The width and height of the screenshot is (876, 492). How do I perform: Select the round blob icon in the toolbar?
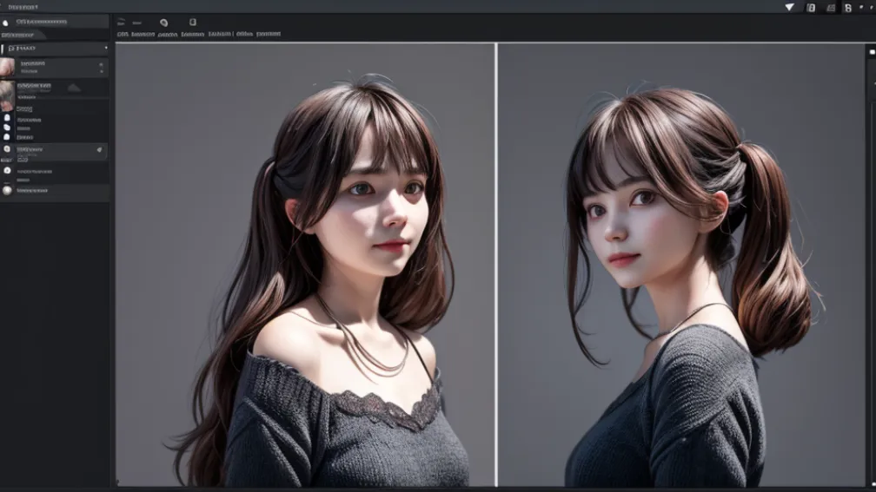point(163,23)
